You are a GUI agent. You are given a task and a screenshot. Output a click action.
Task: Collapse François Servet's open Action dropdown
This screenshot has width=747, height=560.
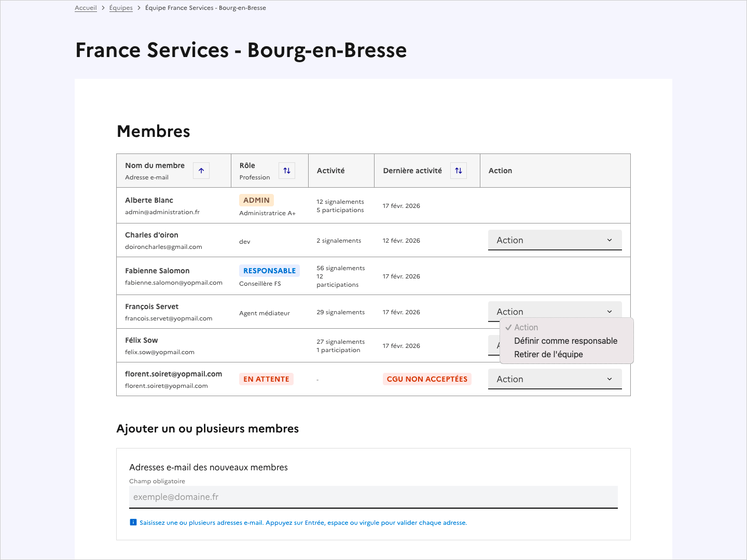[555, 311]
